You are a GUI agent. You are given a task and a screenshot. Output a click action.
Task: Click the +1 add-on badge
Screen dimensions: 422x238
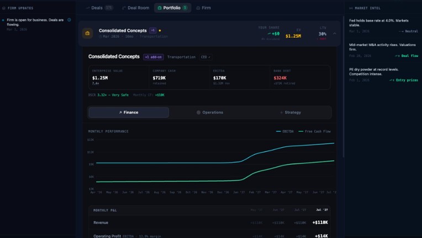tap(154, 57)
